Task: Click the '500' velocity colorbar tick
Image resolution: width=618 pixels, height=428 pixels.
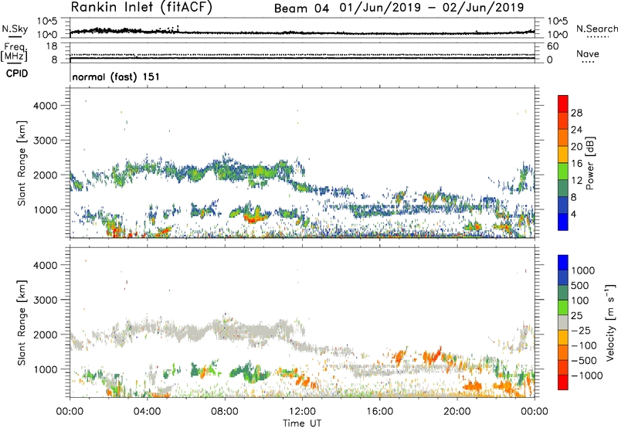Action: pos(580,286)
